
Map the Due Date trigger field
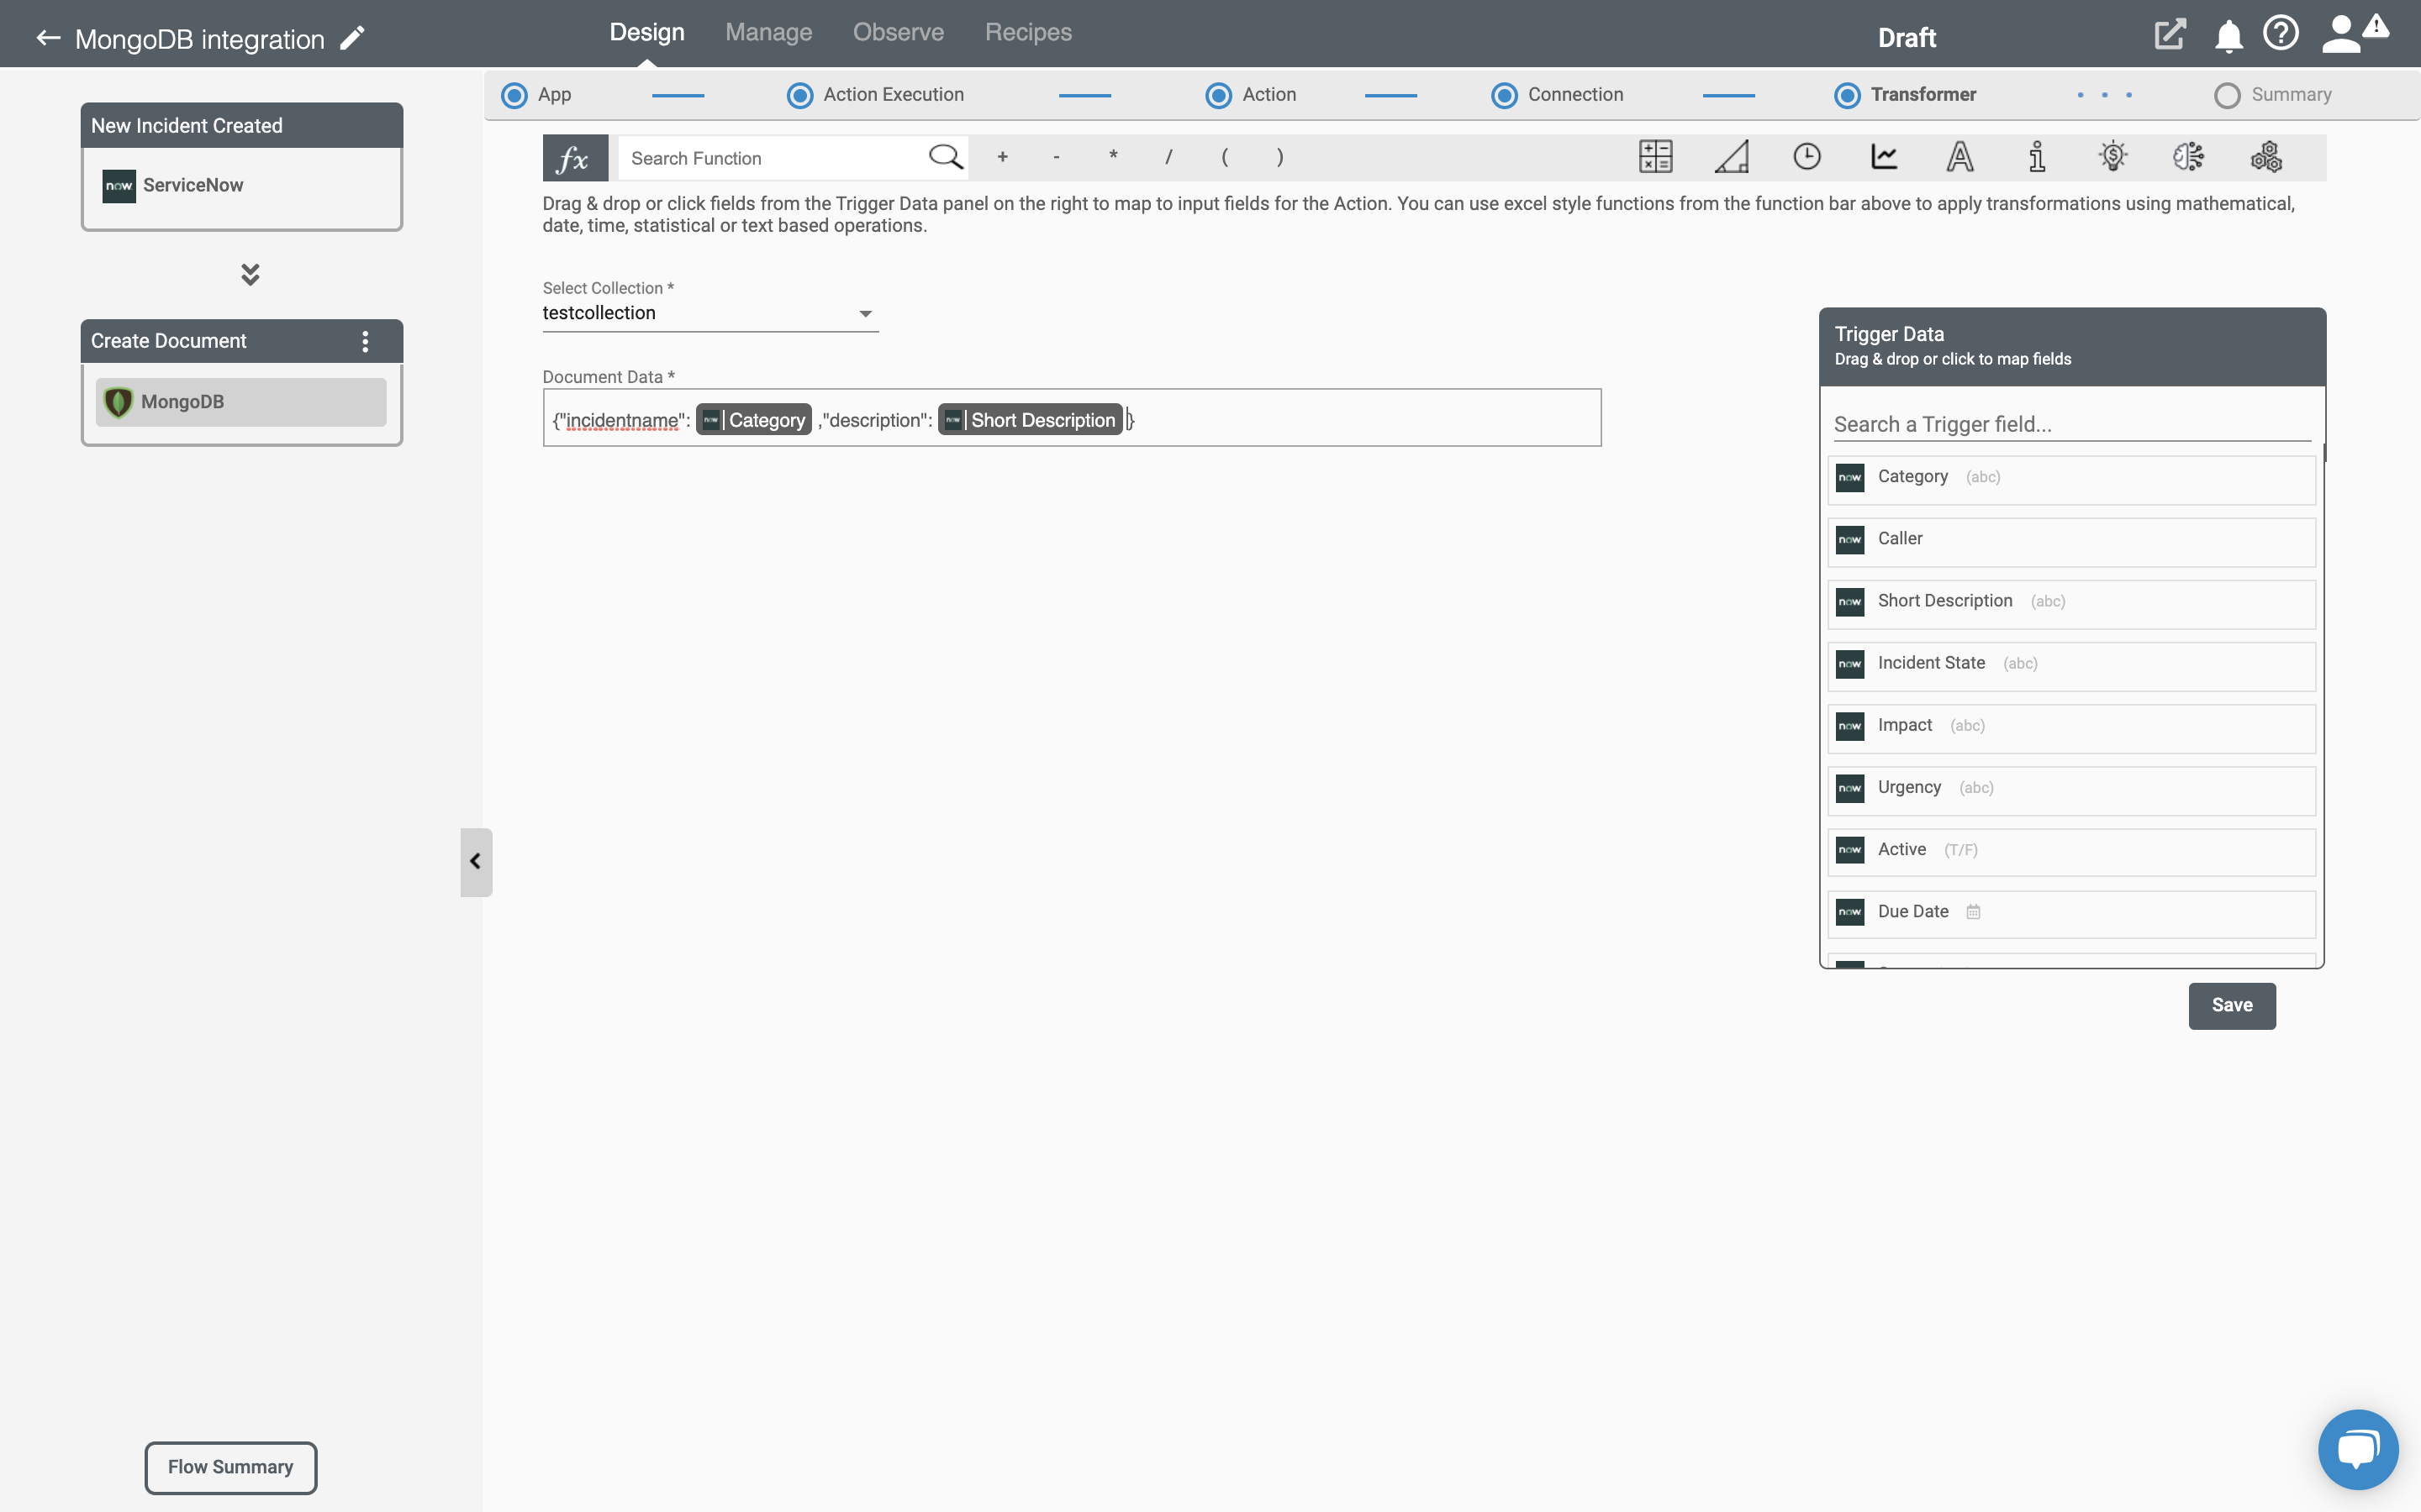click(x=2070, y=914)
